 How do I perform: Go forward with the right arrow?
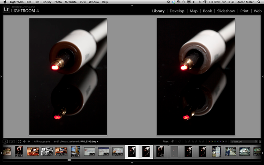[29, 141]
